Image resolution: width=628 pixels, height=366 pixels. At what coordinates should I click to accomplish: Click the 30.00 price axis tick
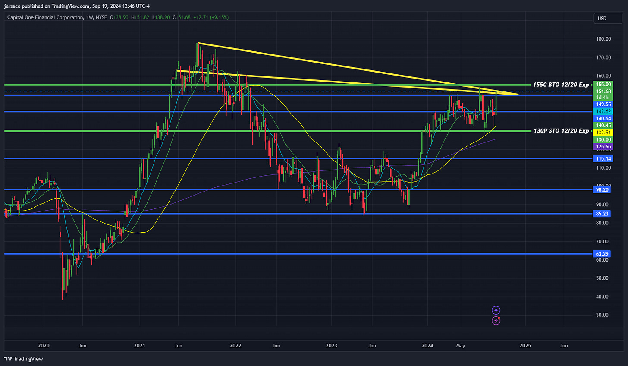602,315
